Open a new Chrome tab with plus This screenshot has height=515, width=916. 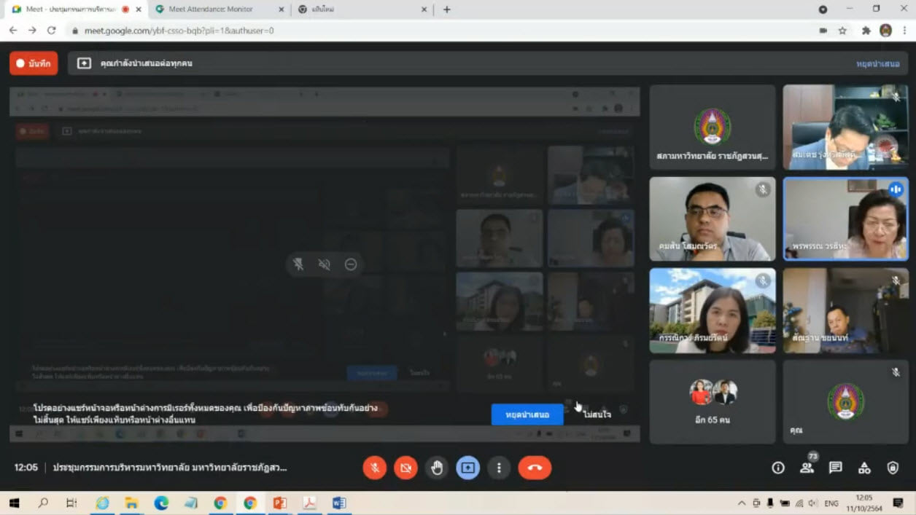tap(447, 9)
